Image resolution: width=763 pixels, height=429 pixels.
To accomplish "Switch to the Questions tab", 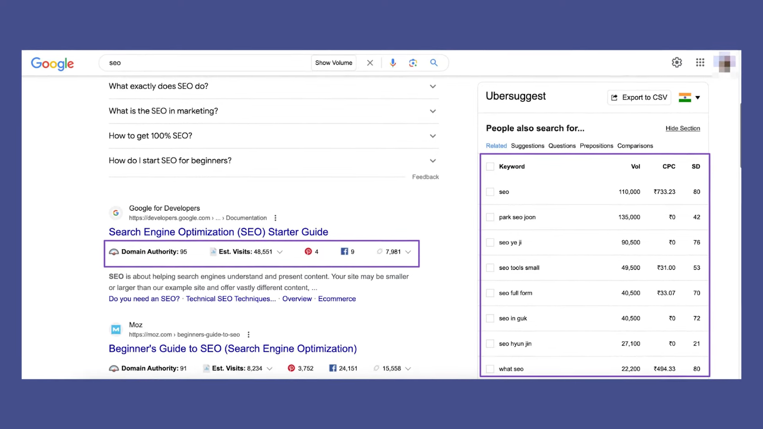I will [x=561, y=146].
